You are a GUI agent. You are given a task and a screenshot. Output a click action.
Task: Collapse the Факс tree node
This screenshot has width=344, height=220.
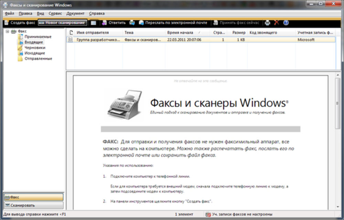[x=7, y=32]
